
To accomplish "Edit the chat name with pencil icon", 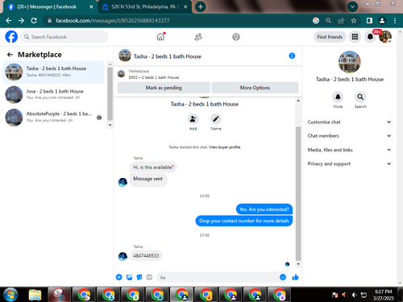I will pyautogui.click(x=216, y=119).
